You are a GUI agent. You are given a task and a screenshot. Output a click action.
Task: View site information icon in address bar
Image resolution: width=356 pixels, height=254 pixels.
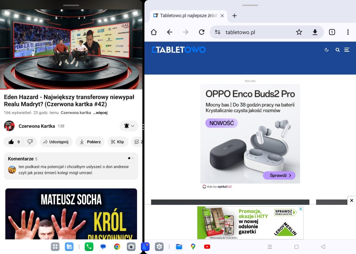tap(218, 32)
